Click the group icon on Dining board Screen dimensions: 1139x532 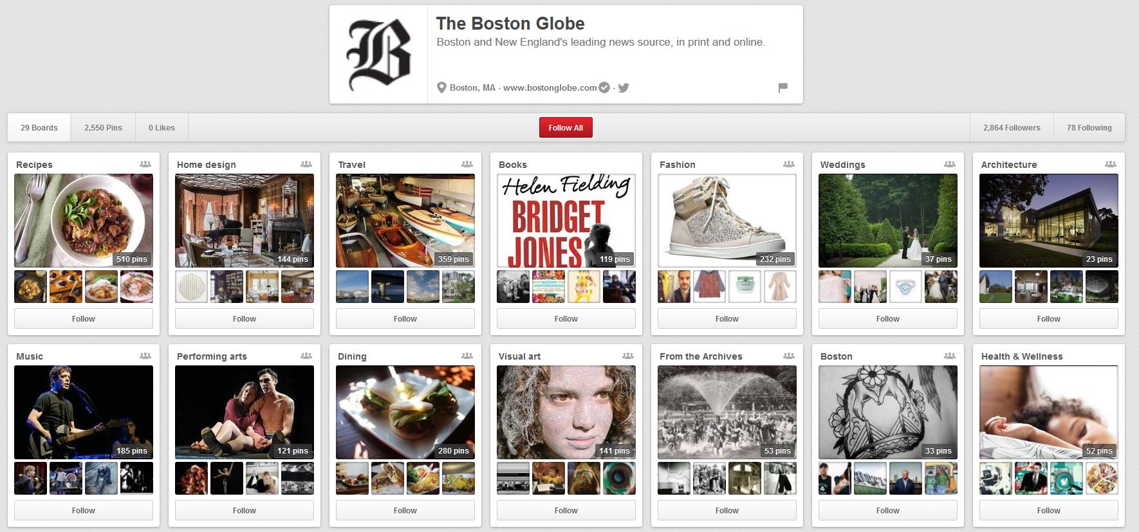pos(467,356)
